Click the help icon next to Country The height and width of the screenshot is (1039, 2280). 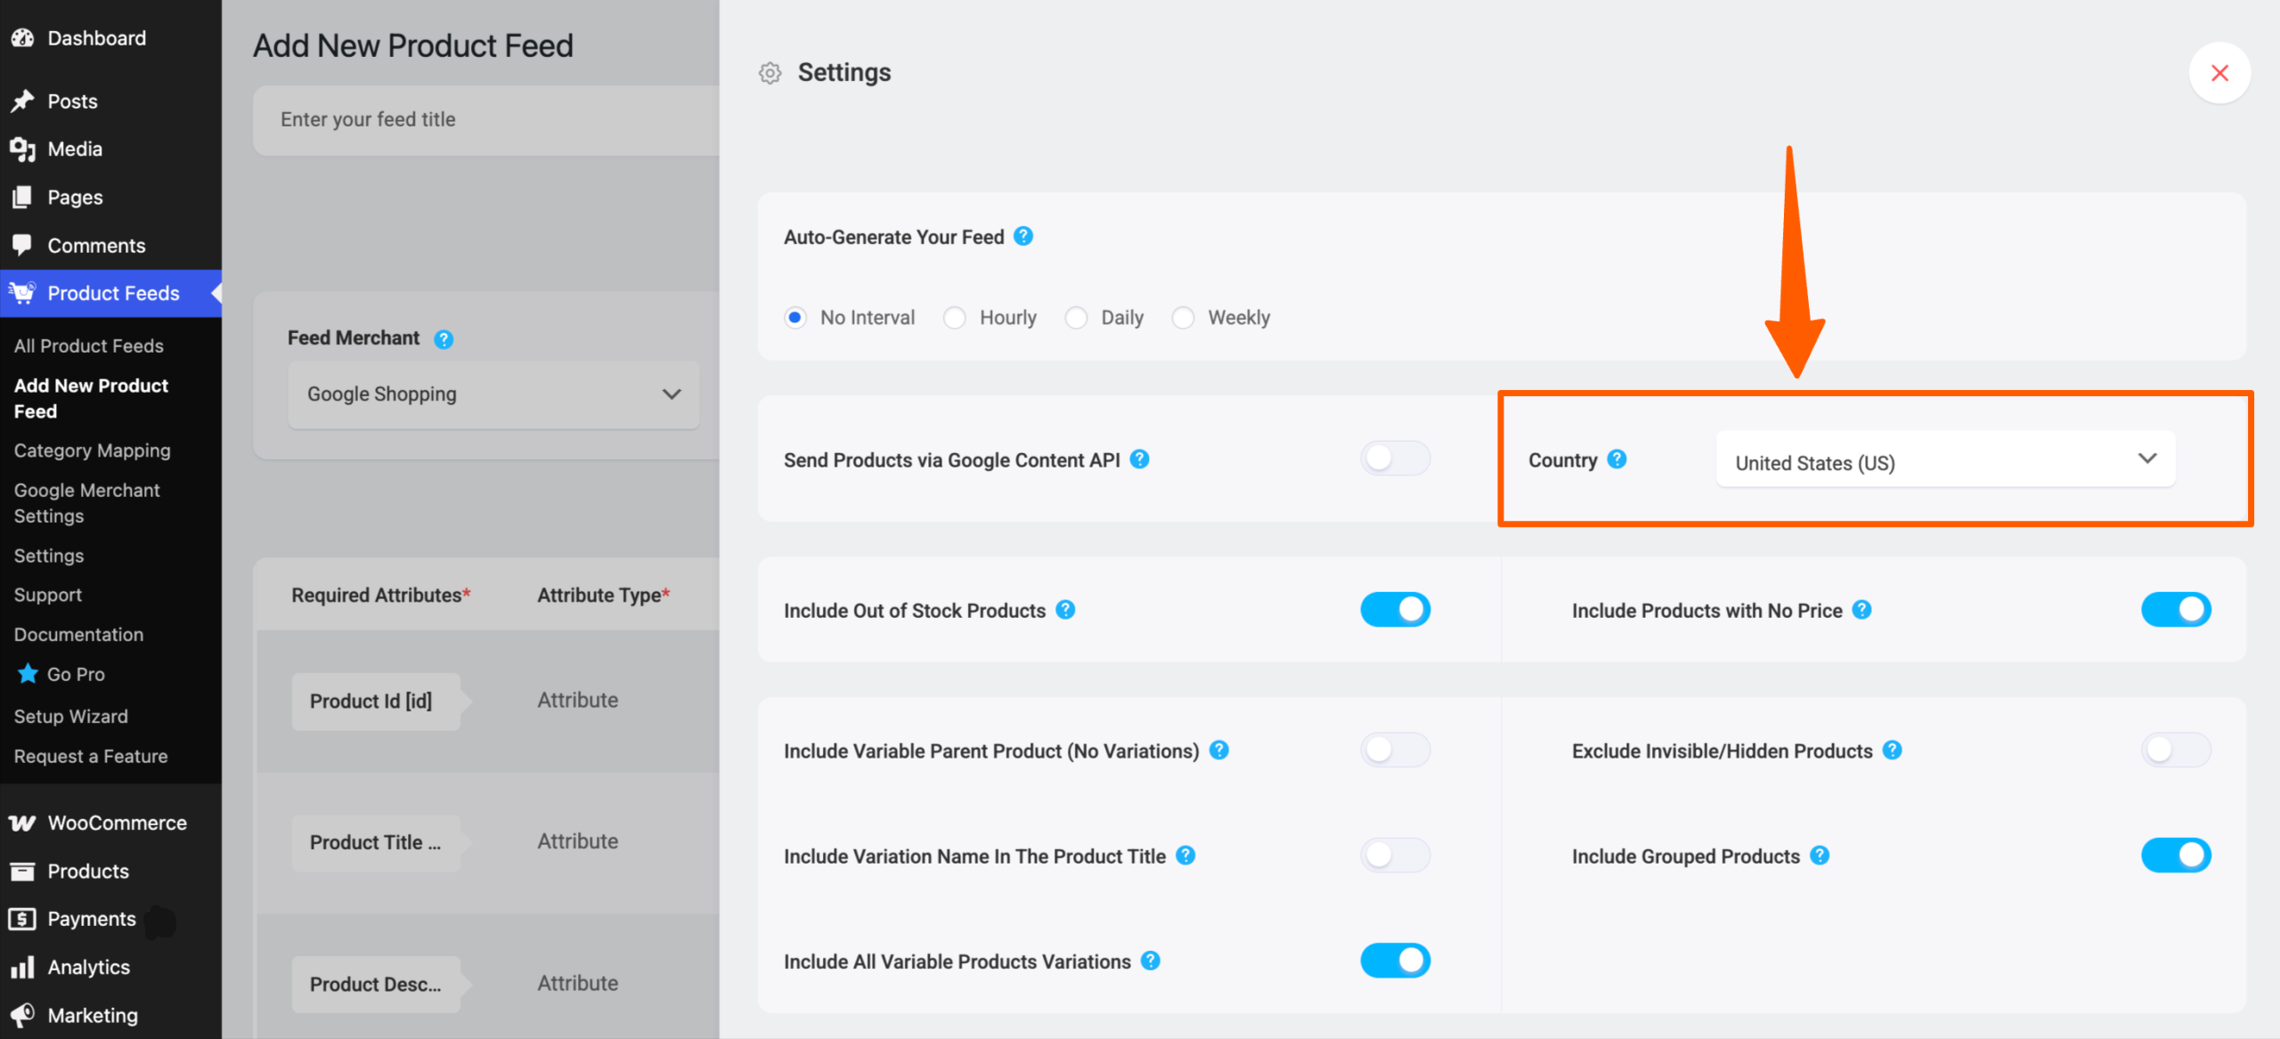tap(1616, 459)
